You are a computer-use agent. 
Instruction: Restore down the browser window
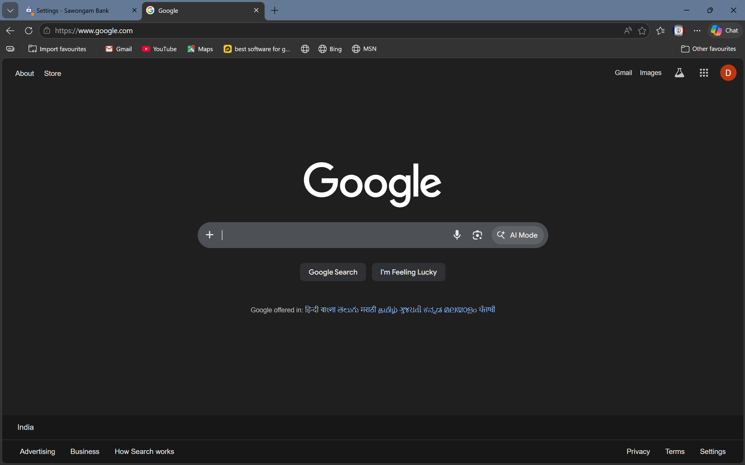710,10
